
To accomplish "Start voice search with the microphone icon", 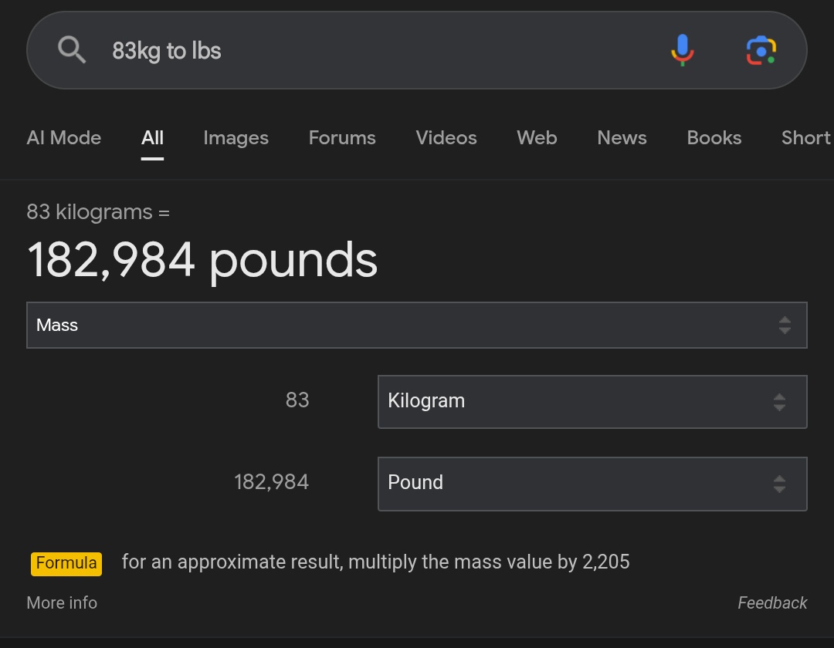I will [x=683, y=50].
